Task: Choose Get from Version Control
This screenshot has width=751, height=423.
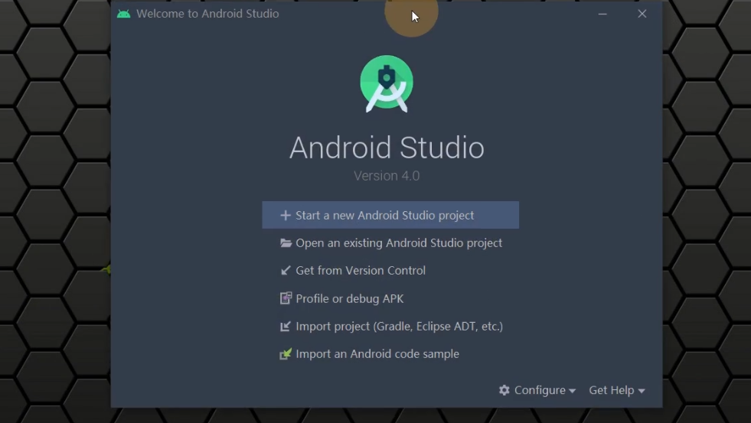Action: [x=390, y=271]
